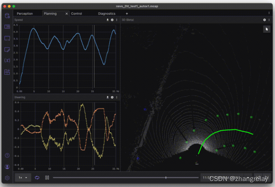Open Speed panel settings gear
Screen dimensions: 275x187
(x=112, y=20)
